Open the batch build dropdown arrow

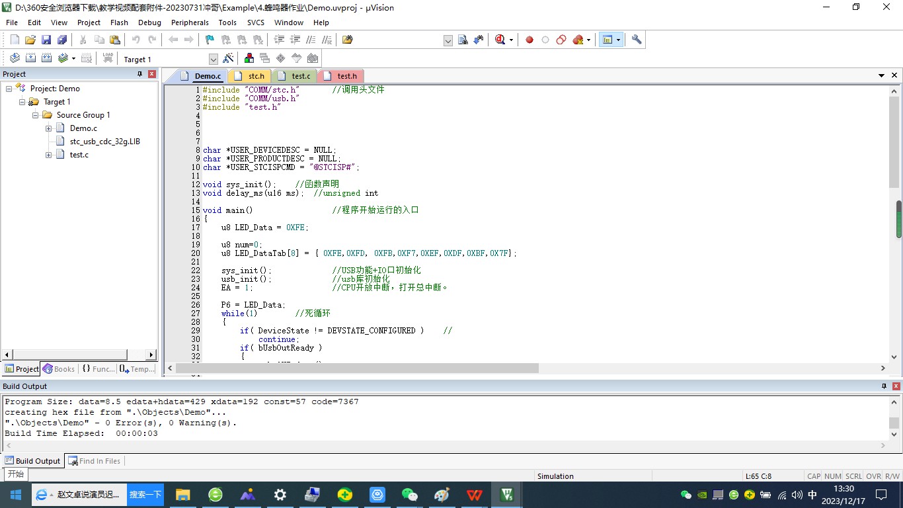(x=73, y=58)
